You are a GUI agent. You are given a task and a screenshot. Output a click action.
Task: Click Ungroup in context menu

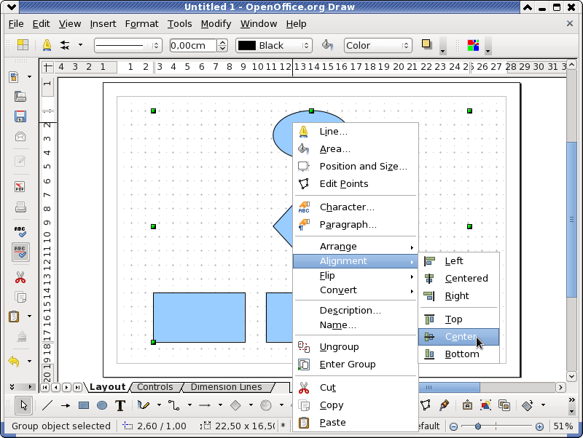[356, 346]
